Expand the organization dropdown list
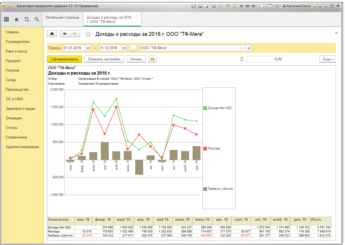This screenshot has height=245, width=345. pos(243,48)
